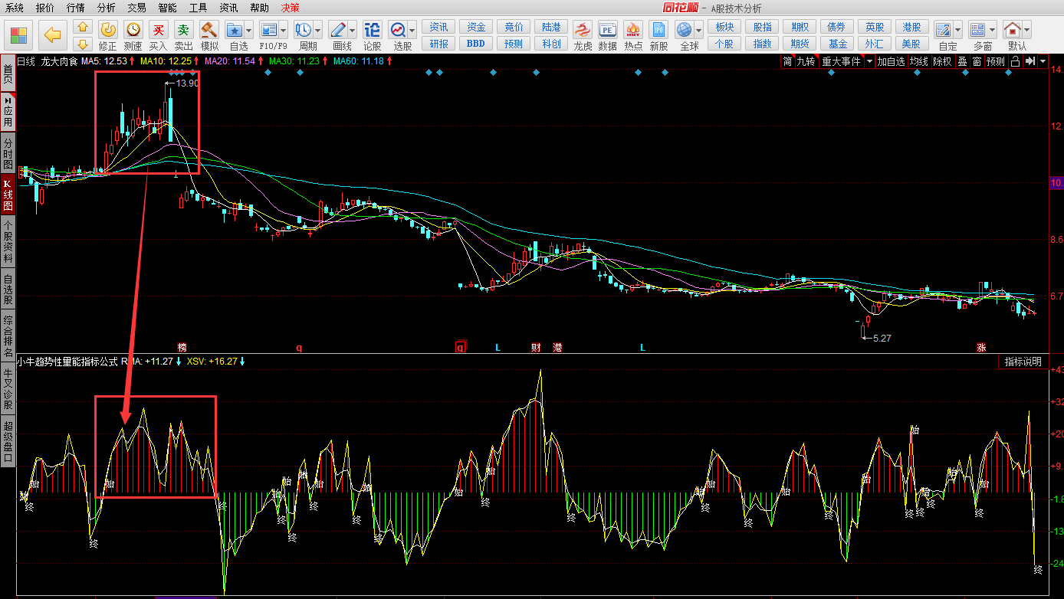1064x599 pixels.
Task: Click the 13.90 high price candlestick label
Action: pyautogui.click(x=187, y=83)
